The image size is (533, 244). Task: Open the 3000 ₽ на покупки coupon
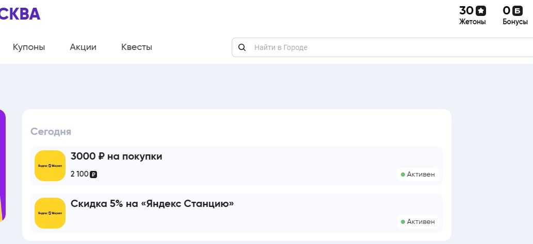pyautogui.click(x=237, y=166)
